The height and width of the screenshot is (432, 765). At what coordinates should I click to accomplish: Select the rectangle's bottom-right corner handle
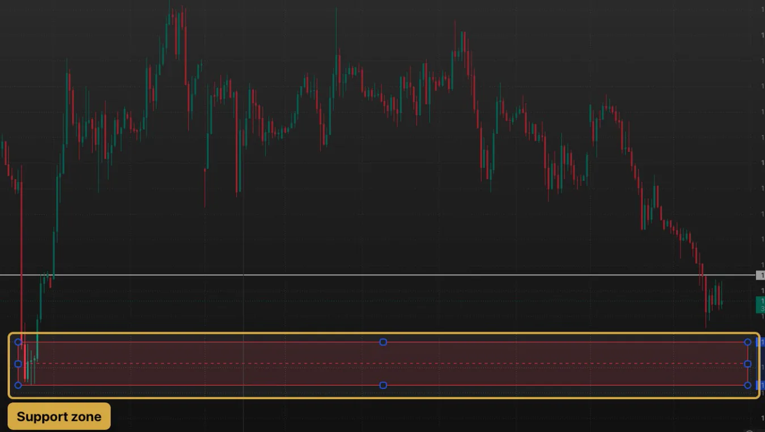pyautogui.click(x=747, y=385)
